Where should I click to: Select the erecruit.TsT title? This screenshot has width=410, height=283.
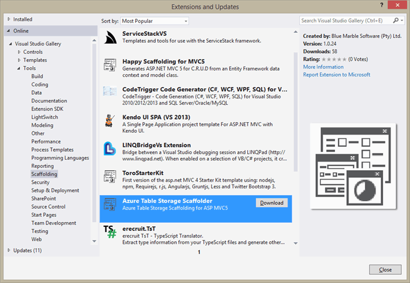(139, 229)
